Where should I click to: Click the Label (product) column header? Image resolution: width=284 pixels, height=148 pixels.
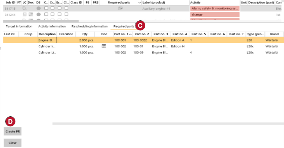coord(154,3)
